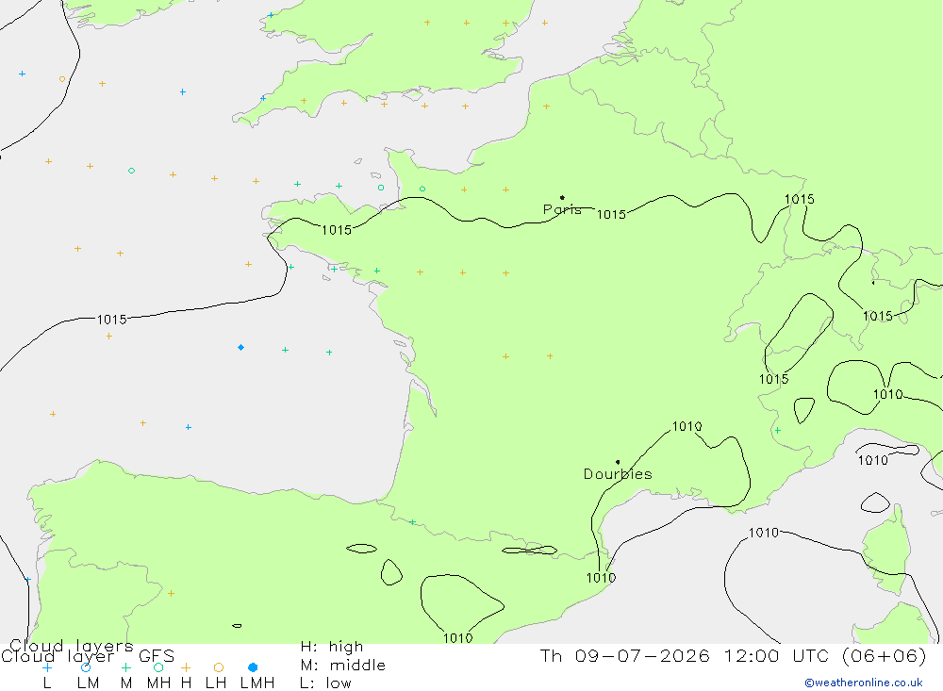Click the filled blue LMH marker in Bay of Biscay

tap(240, 348)
